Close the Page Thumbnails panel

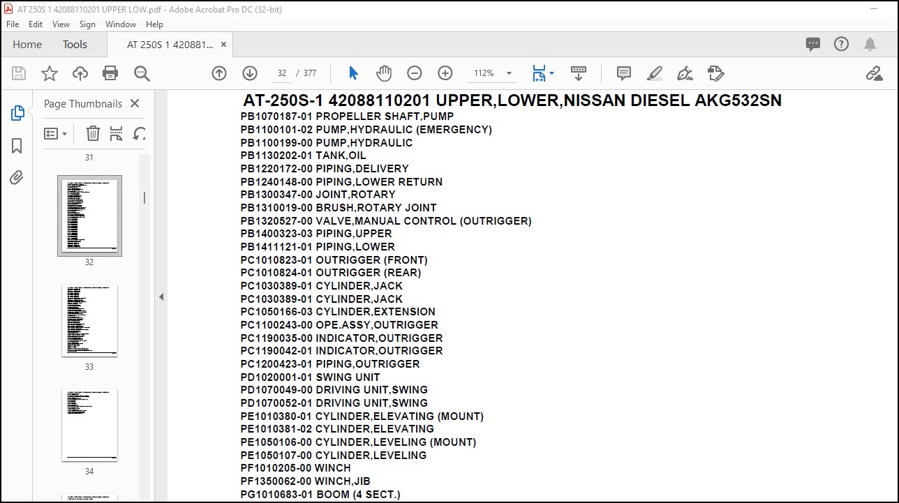(135, 103)
